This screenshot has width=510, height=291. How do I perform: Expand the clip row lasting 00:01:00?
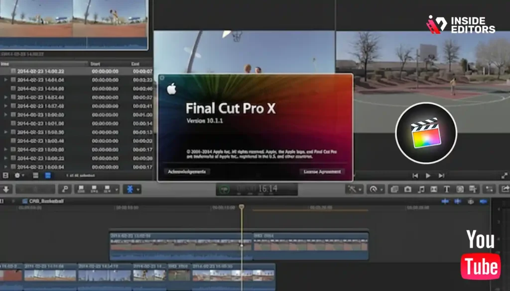pos(5,114)
